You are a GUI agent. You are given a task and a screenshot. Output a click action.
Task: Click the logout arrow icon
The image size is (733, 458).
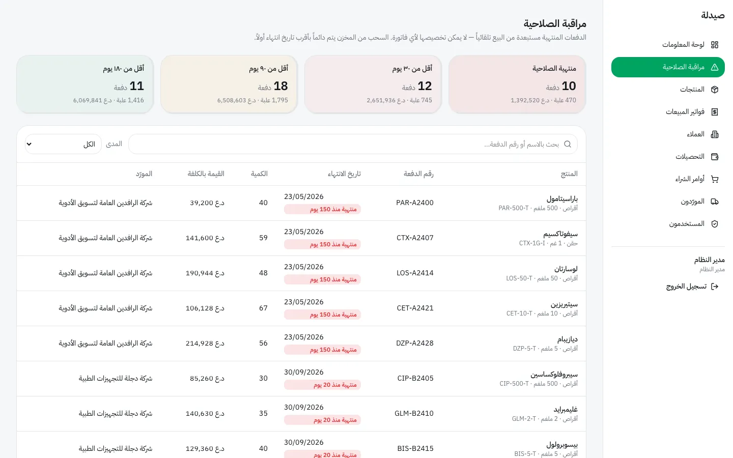(x=715, y=287)
